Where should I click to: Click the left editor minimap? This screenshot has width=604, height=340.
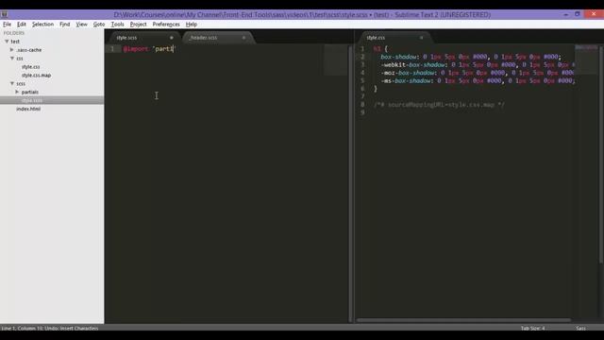point(335,59)
